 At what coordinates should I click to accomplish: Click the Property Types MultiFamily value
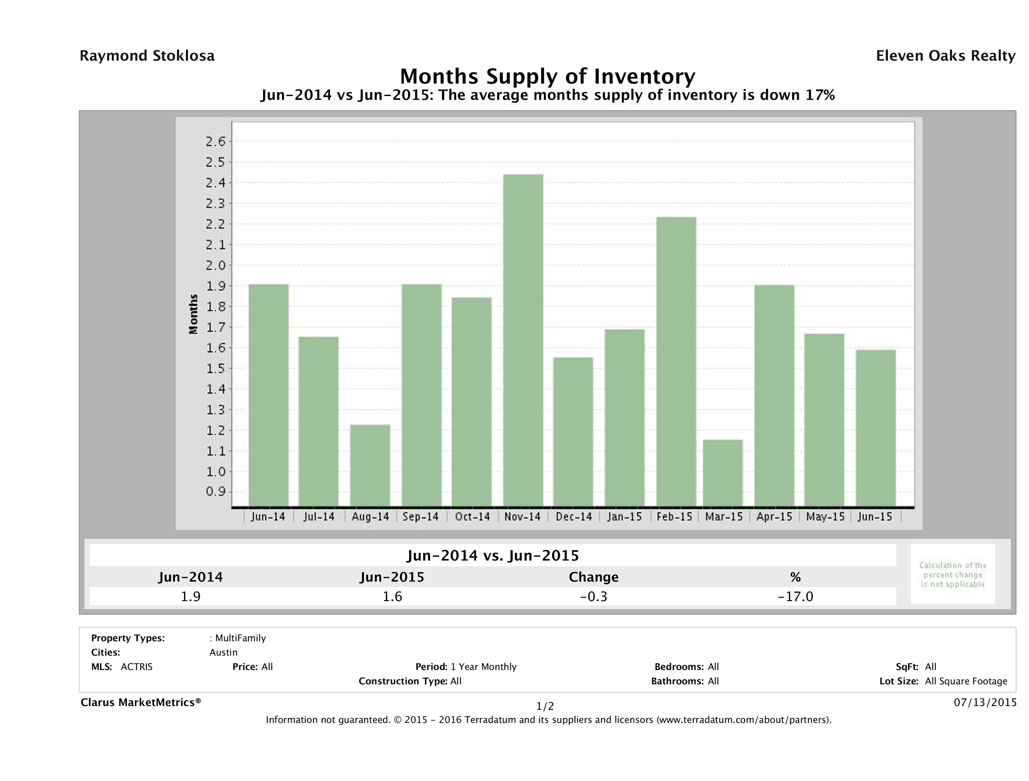click(x=240, y=638)
